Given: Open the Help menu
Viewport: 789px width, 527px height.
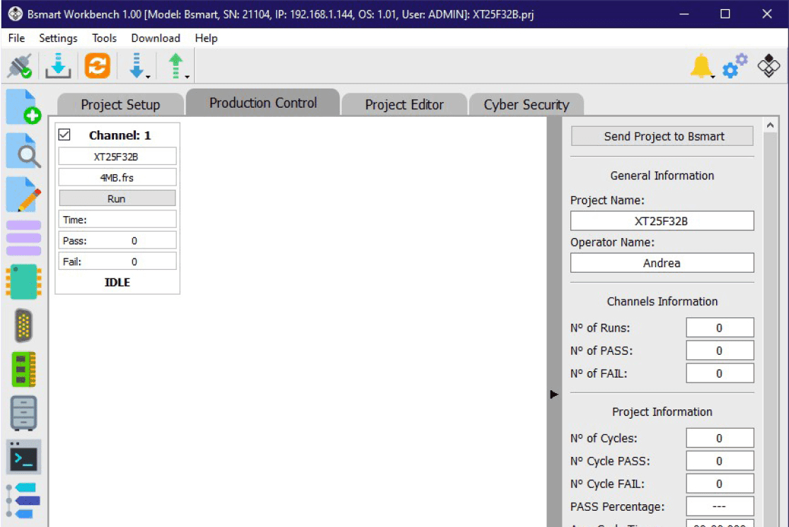Looking at the screenshot, I should (207, 38).
